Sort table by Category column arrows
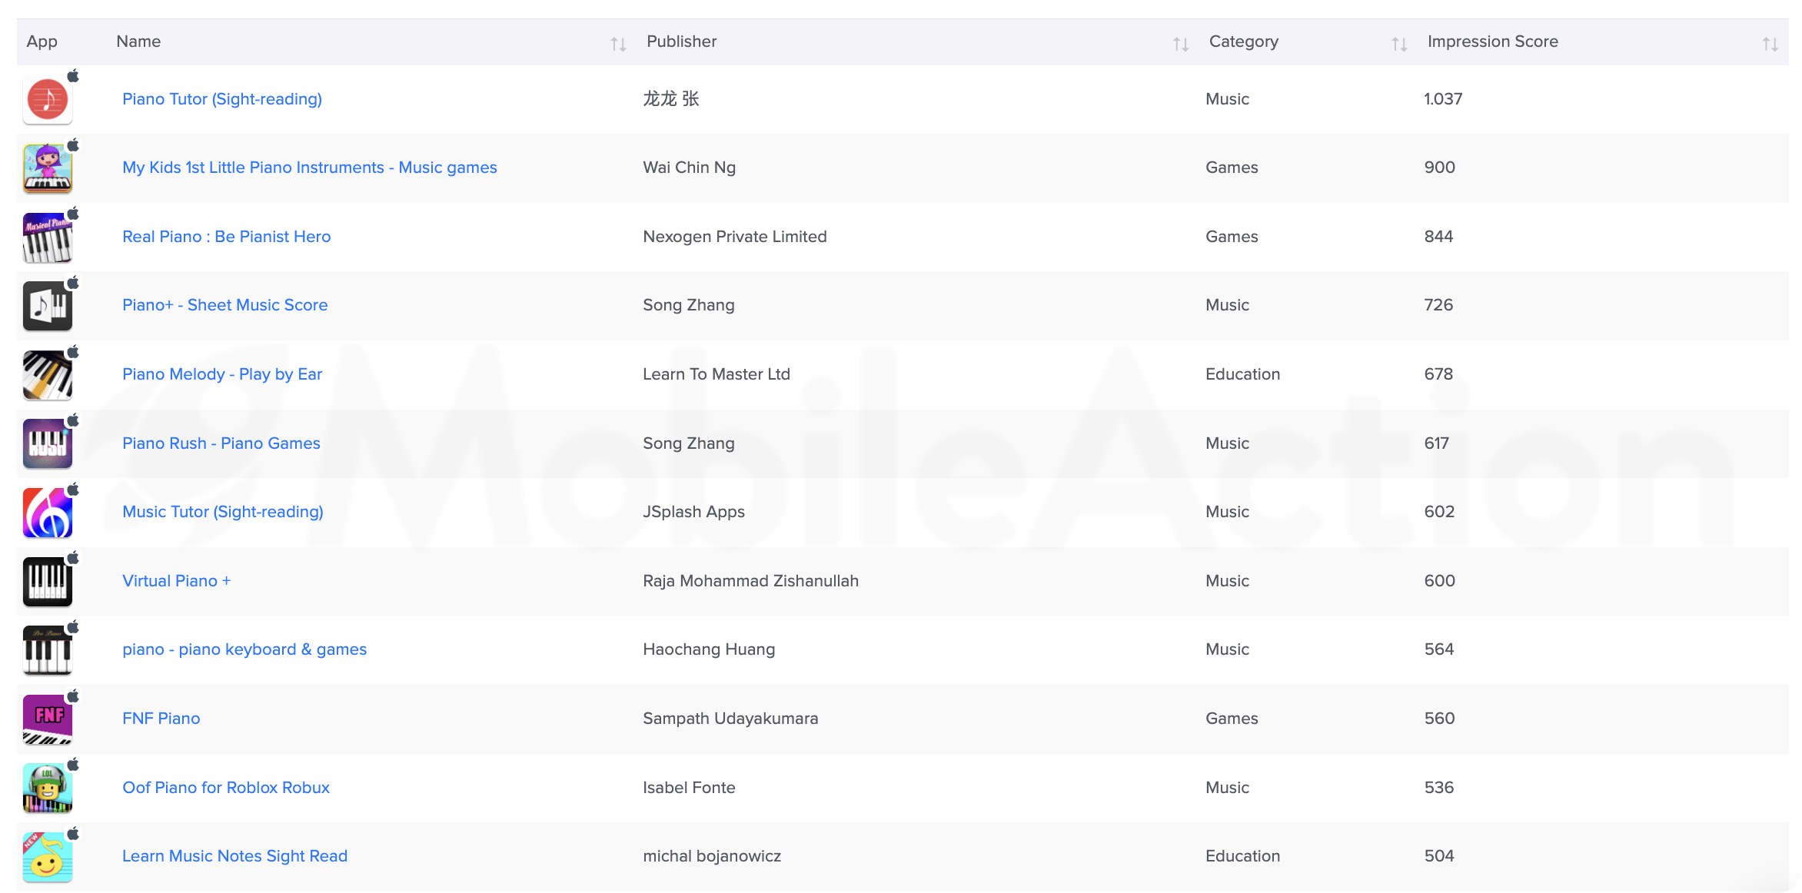 click(1399, 44)
